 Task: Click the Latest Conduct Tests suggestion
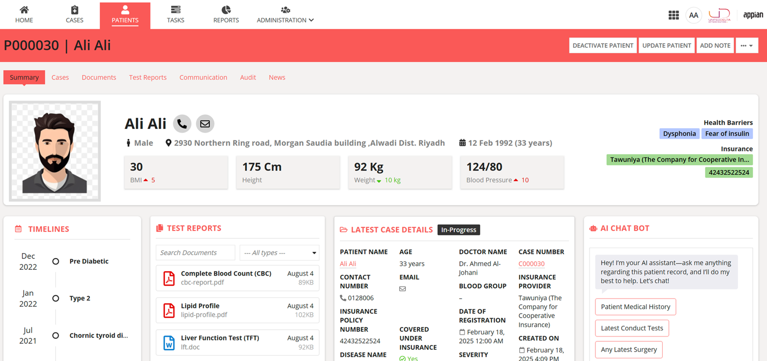(x=632, y=328)
